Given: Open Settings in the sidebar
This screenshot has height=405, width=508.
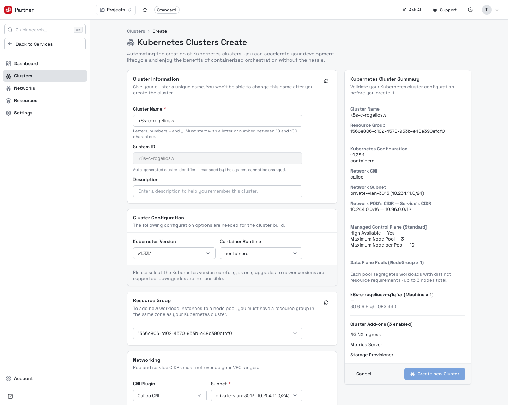Looking at the screenshot, I should [x=45, y=113].
